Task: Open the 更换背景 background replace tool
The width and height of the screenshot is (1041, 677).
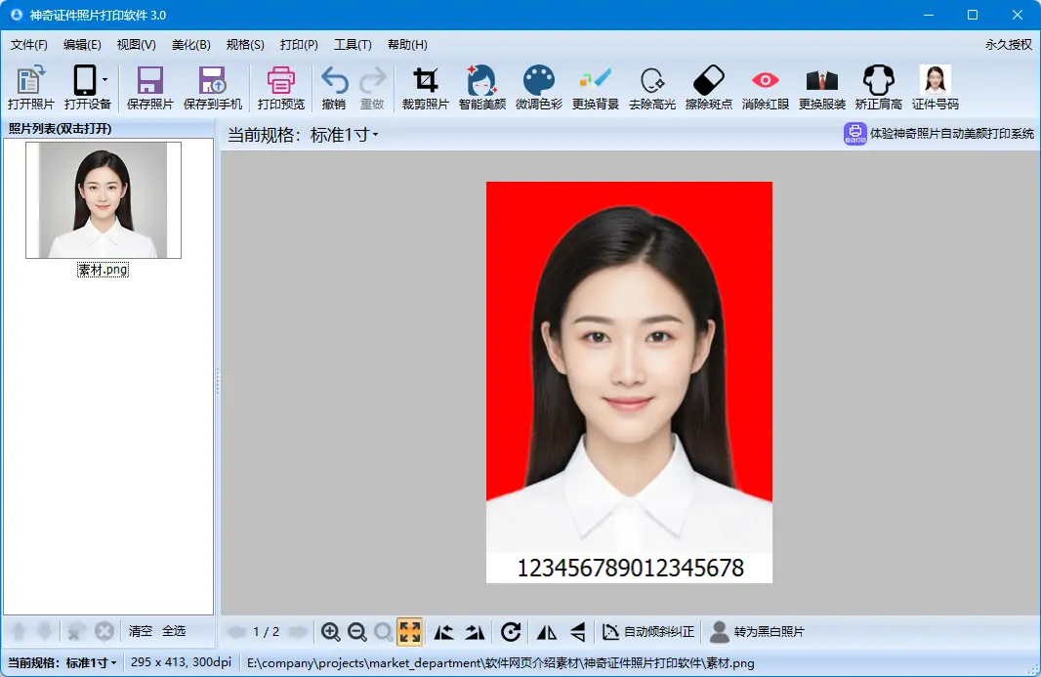Action: [x=595, y=88]
